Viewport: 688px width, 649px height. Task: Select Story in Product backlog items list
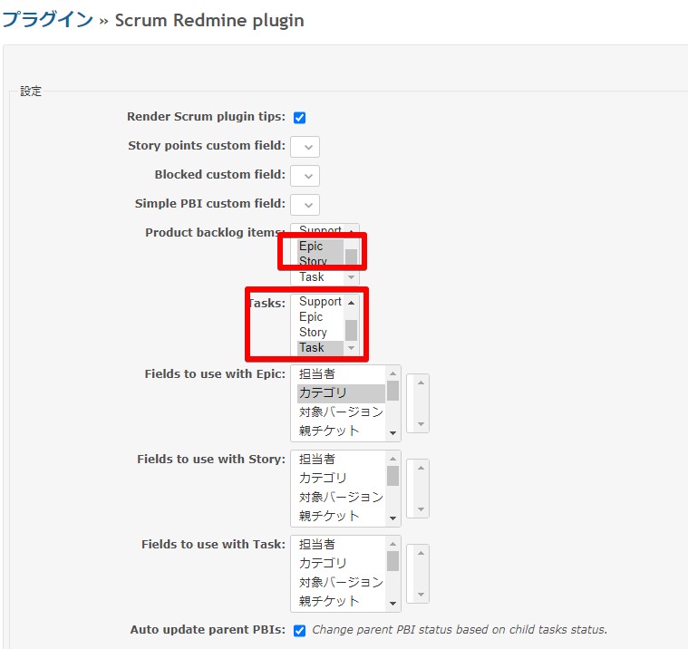click(x=320, y=261)
